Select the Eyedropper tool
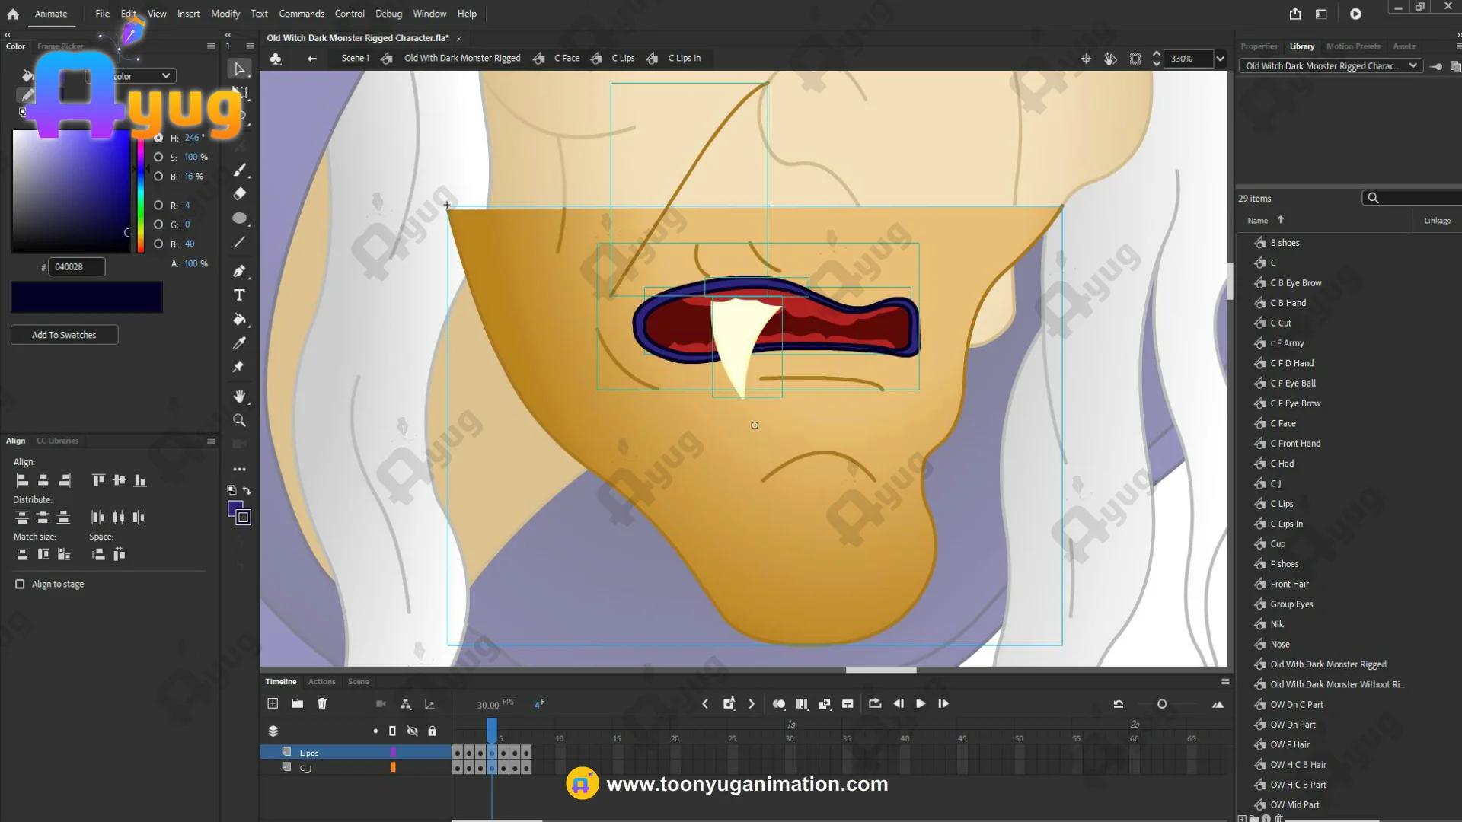This screenshot has height=822, width=1462. [239, 343]
